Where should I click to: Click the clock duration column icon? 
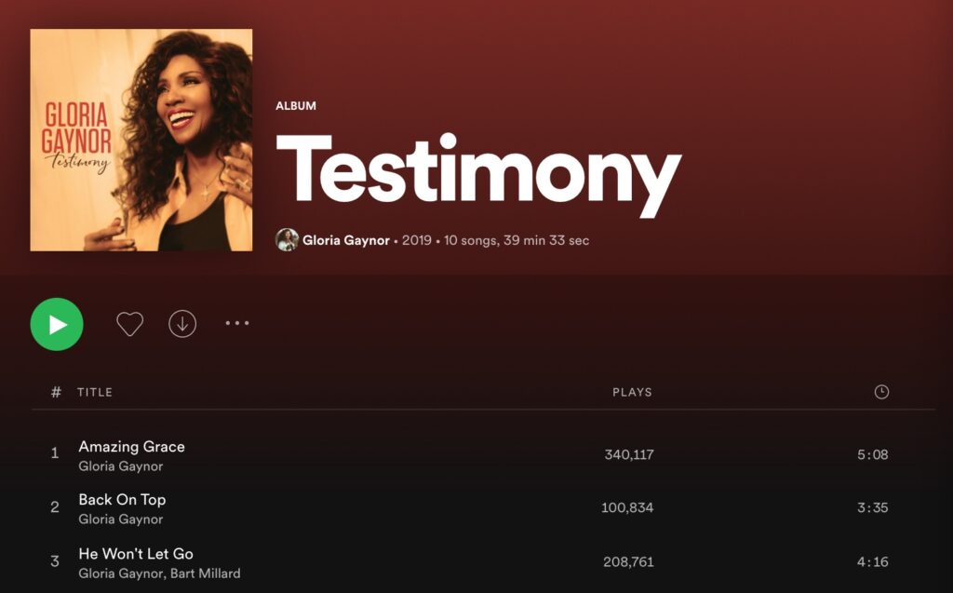coord(881,392)
